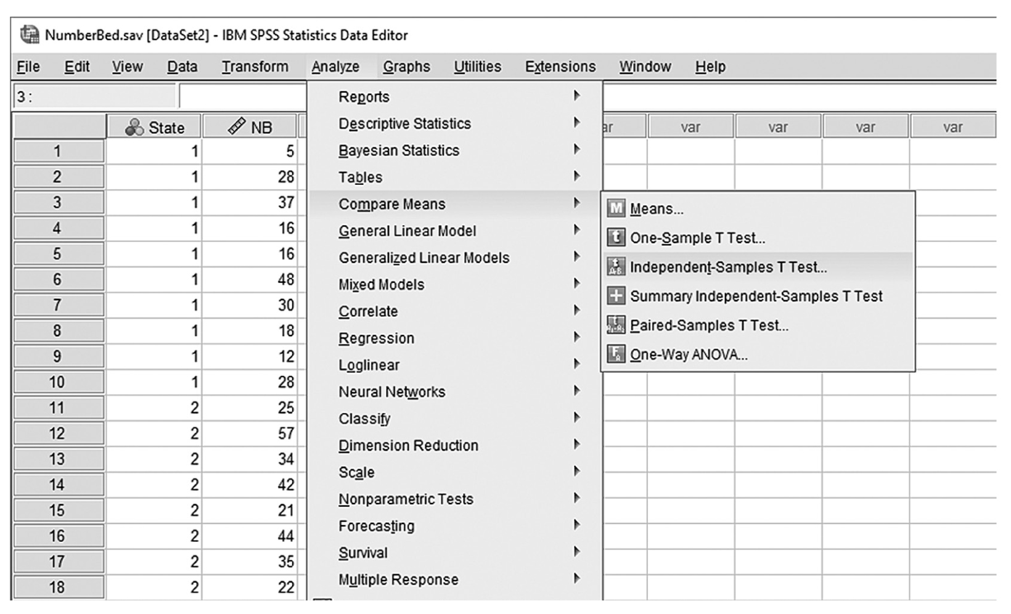The height and width of the screenshot is (614, 1011).
Task: Click the Means M icon in submenu
Action: pyautogui.click(x=616, y=208)
